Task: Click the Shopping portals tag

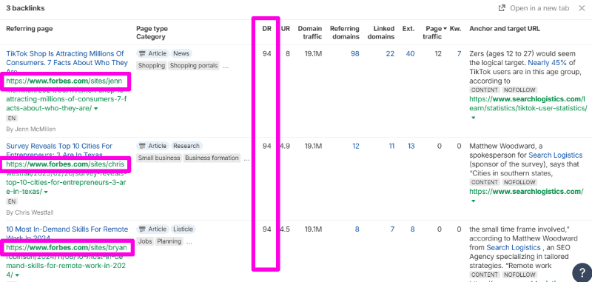Action: (194, 66)
